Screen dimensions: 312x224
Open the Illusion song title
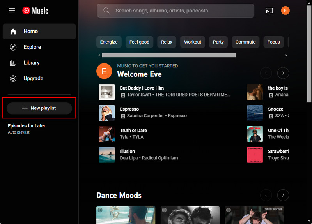[128, 151]
